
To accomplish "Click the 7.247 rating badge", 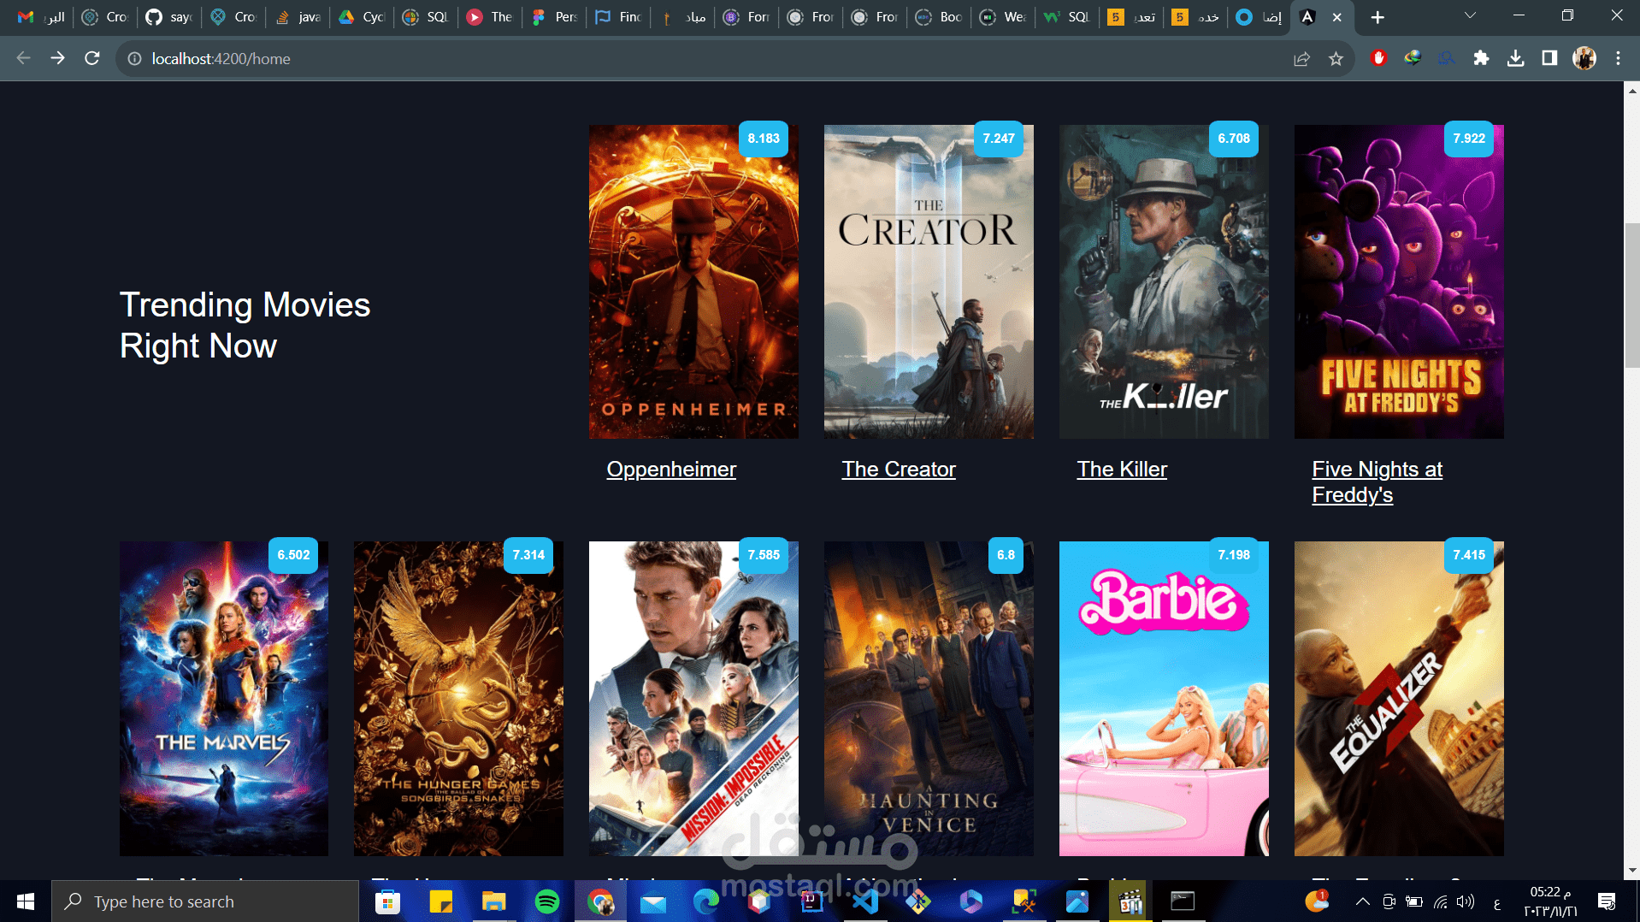I will [999, 139].
